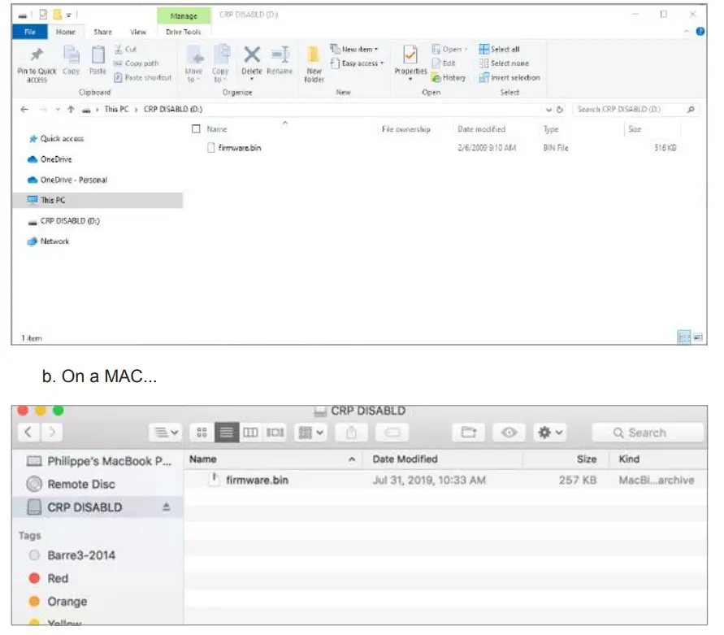Click the Explorer back arrow
Viewport: 724px width, 635px height.
pos(24,110)
